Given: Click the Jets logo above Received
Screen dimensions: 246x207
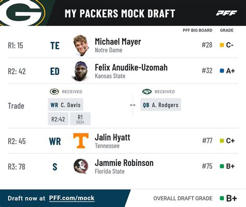Looking at the screenshot, I should tap(147, 91).
